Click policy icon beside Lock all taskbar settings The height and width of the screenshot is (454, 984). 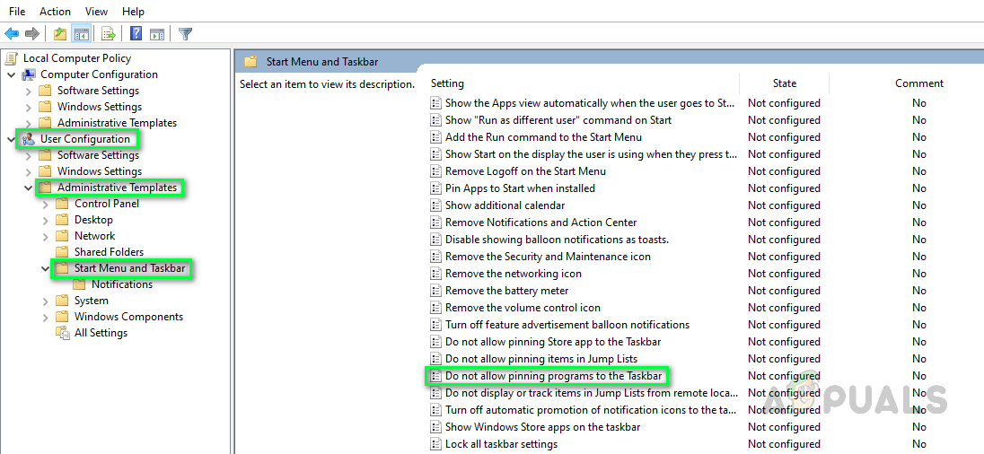[435, 444]
